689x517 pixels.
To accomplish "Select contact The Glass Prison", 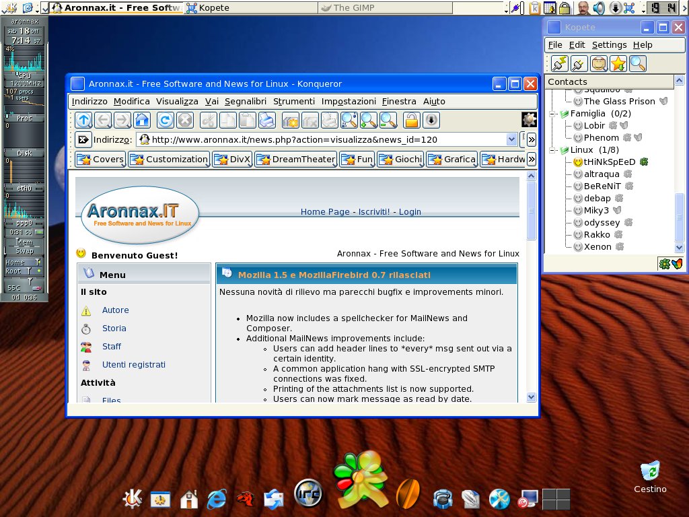I will pos(619,102).
